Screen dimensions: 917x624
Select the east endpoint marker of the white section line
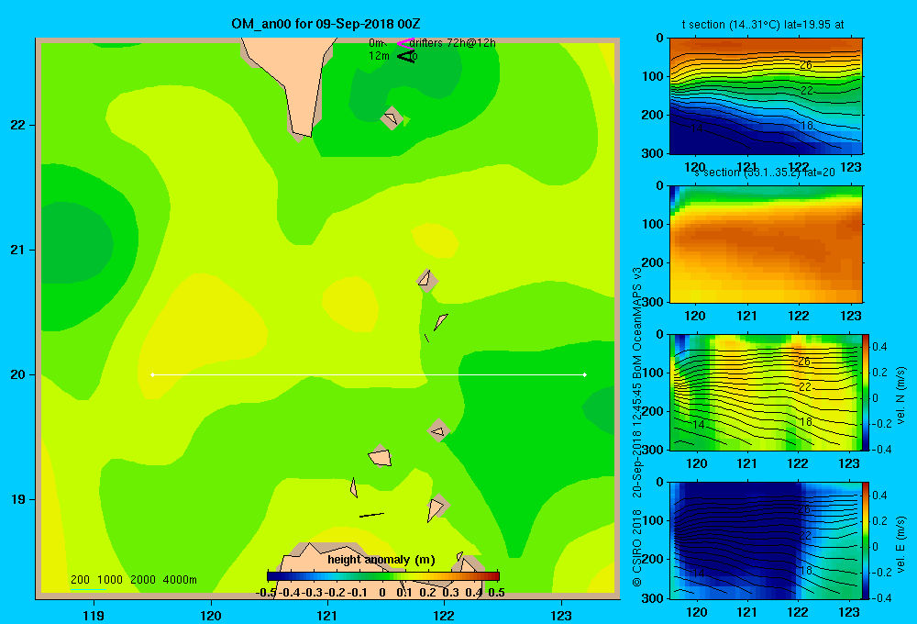point(585,374)
